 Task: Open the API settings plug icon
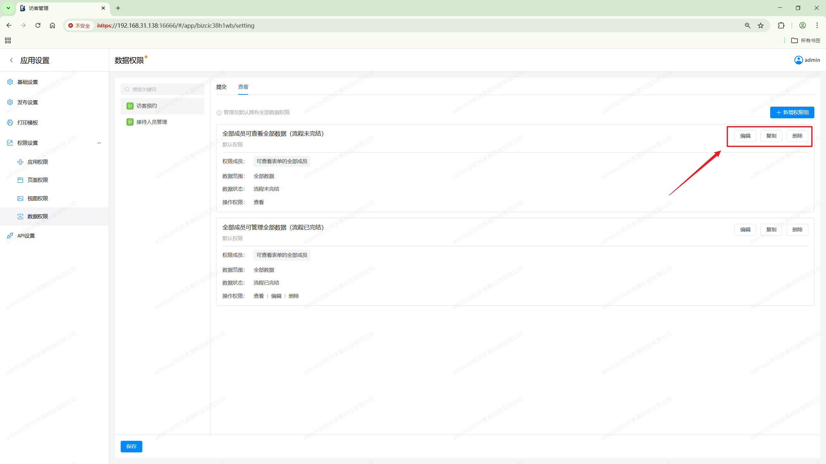point(10,236)
